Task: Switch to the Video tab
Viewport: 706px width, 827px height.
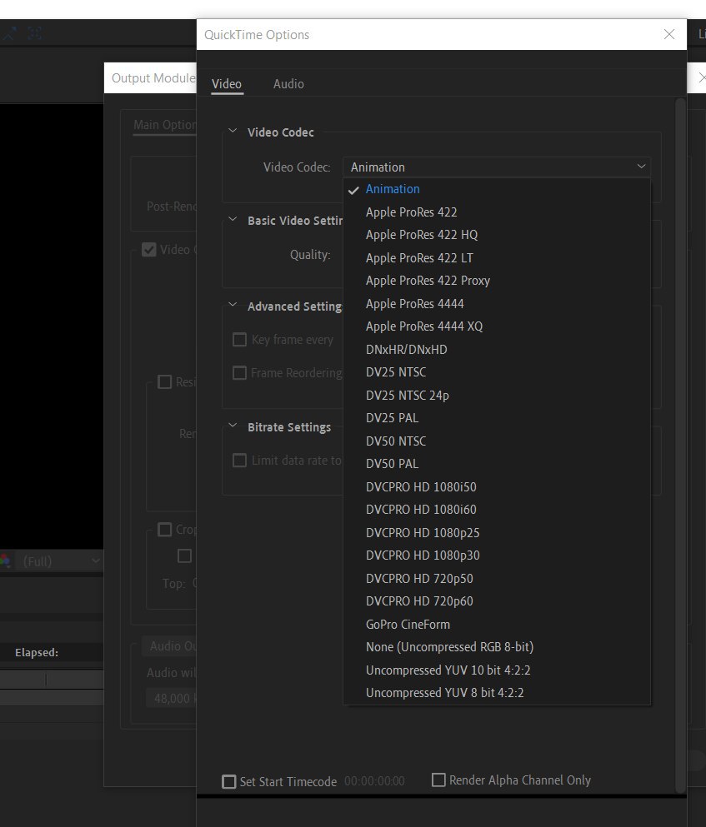Action: click(227, 84)
